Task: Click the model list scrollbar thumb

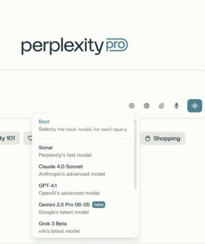Action: click(135, 155)
